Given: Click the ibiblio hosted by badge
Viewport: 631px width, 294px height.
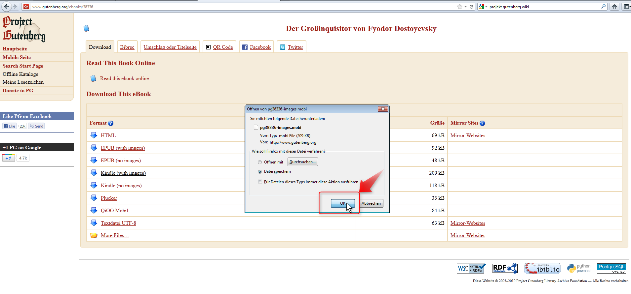Looking at the screenshot, I should point(542,268).
